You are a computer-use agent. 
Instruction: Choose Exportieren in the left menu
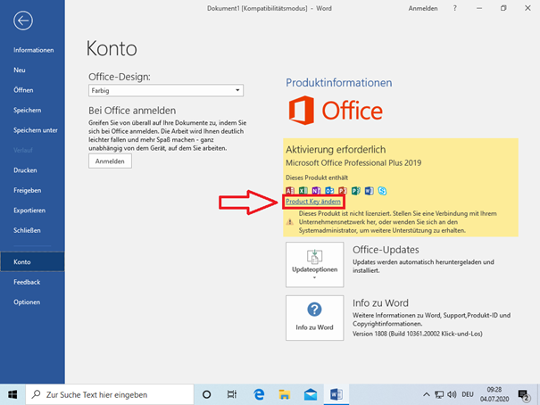click(29, 211)
